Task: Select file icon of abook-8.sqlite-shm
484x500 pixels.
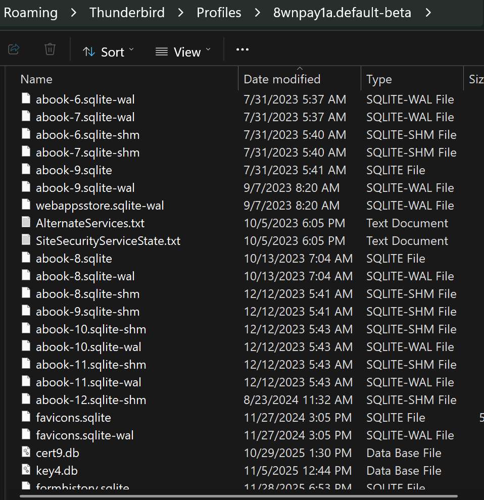Action: pyautogui.click(x=26, y=293)
